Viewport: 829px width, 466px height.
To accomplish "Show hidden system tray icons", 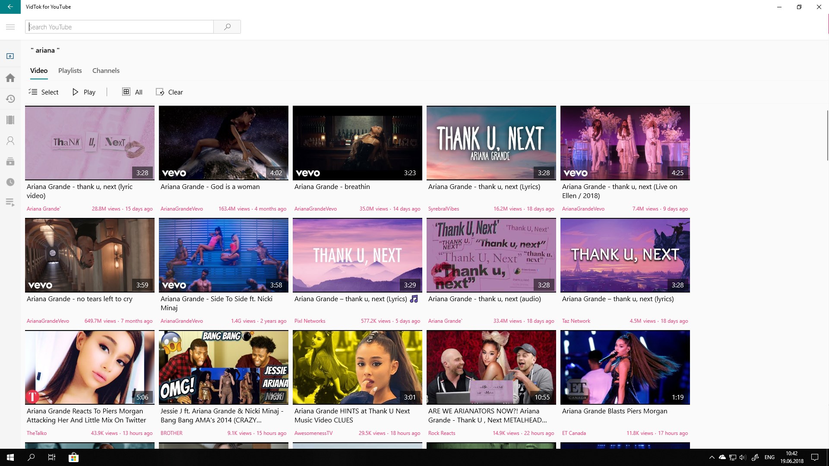I will tap(712, 457).
